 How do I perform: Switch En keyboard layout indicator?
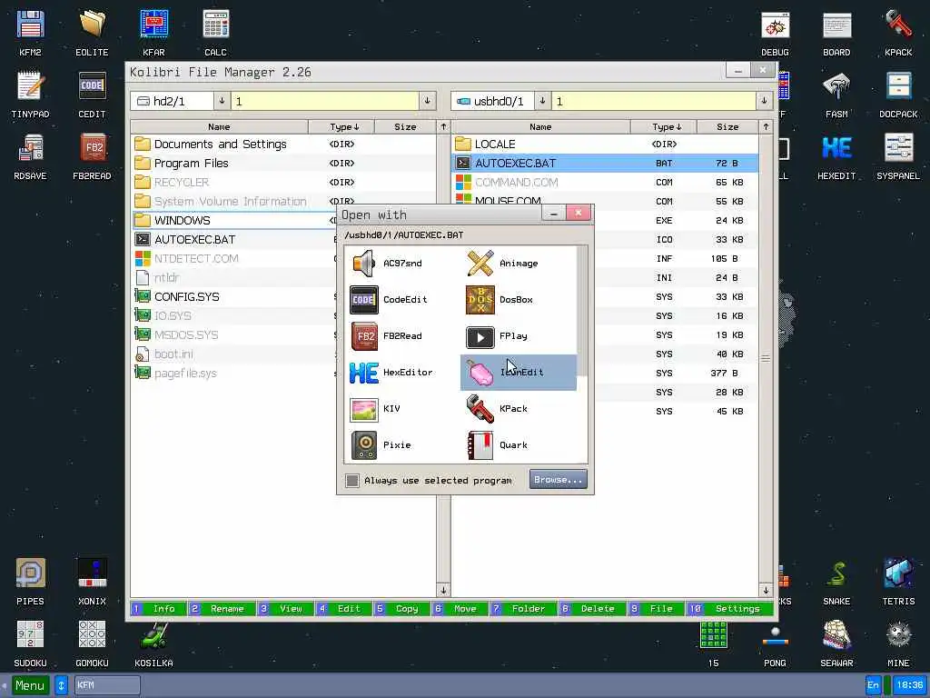click(x=873, y=685)
